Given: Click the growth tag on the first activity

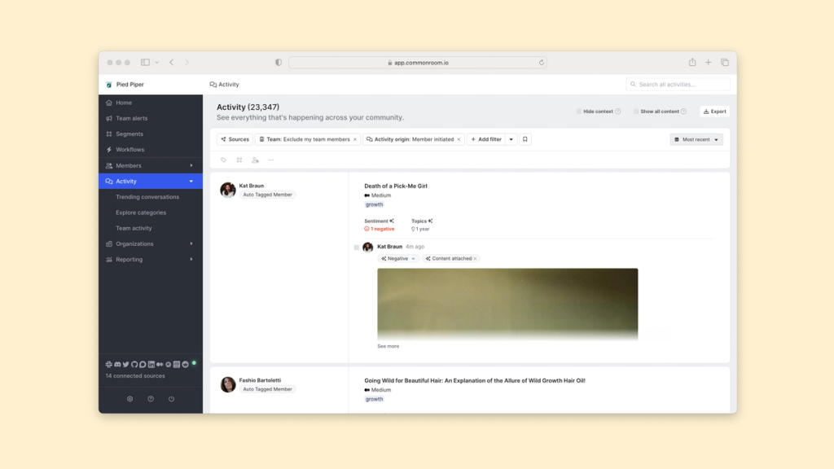Looking at the screenshot, I should coord(374,204).
